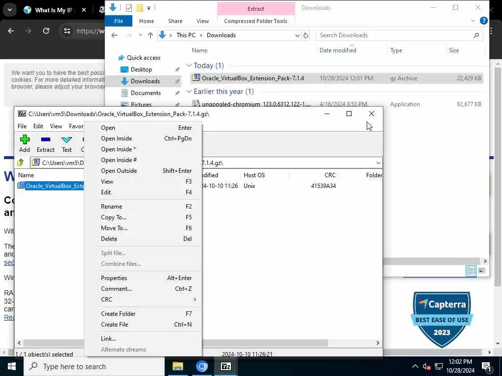Screen dimensions: 502x376
Task: Open the Home tab in Explorer ribbon
Action: [x=147, y=21]
